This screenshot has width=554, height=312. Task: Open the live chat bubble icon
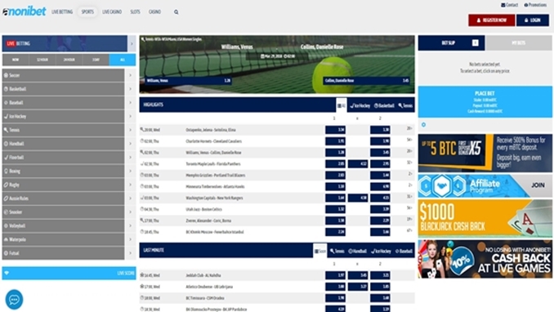point(14,300)
